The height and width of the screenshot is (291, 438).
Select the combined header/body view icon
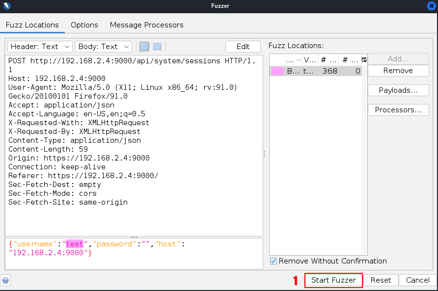(157, 47)
